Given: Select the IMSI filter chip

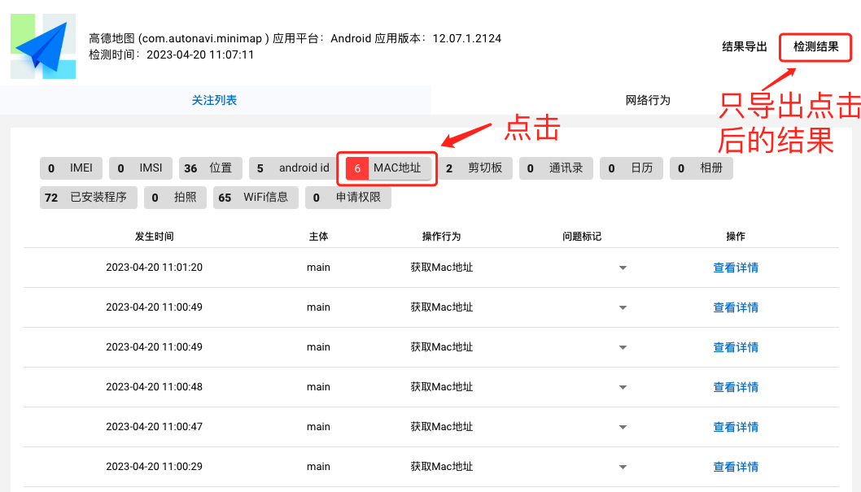Looking at the screenshot, I should [140, 168].
